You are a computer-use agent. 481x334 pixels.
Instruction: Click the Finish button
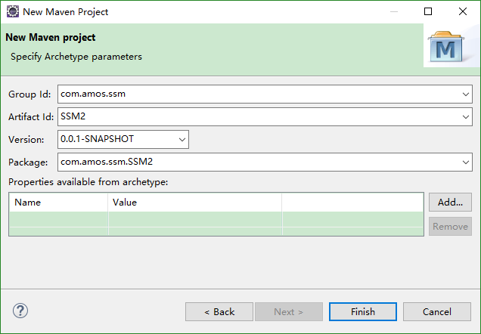[x=363, y=311]
